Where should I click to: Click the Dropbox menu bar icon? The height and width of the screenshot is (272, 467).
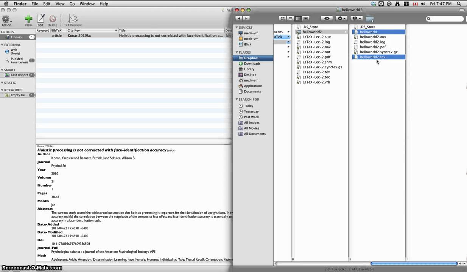click(374, 4)
